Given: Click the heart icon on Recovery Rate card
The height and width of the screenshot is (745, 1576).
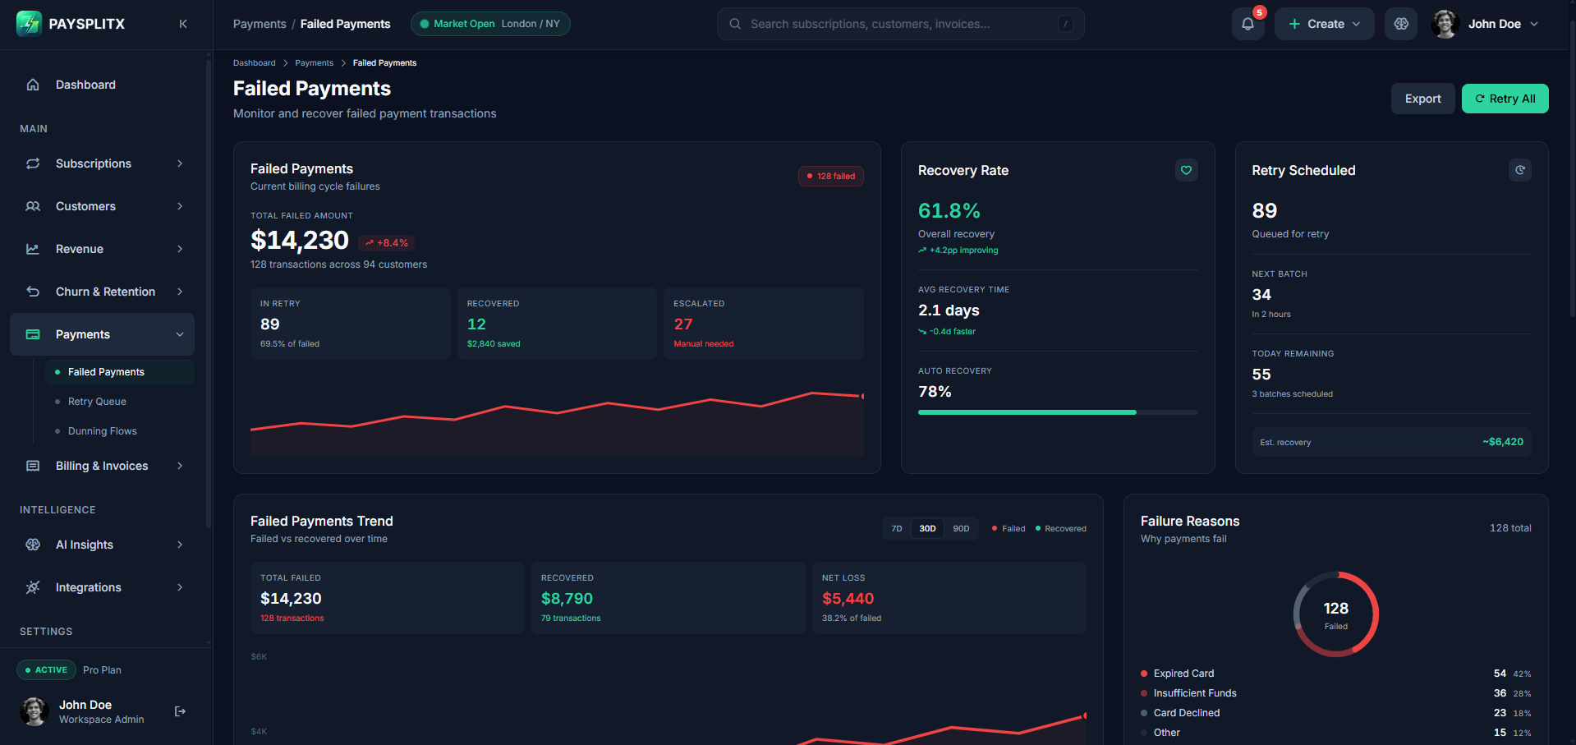Looking at the screenshot, I should coord(1186,170).
